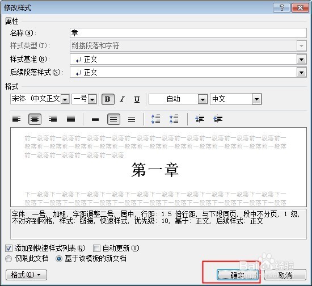The image size is (312, 286).
Task: Close the 修改样式 dialog
Action: pos(300,8)
